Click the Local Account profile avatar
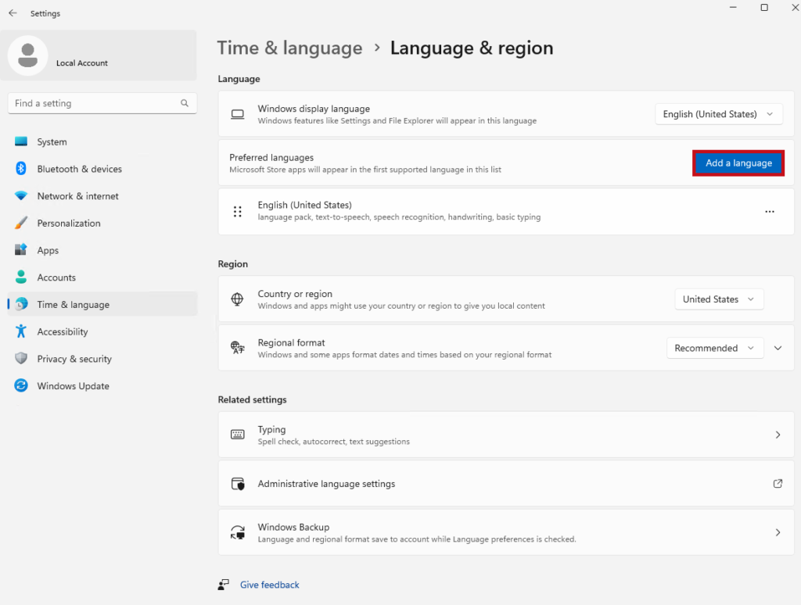 (x=29, y=56)
